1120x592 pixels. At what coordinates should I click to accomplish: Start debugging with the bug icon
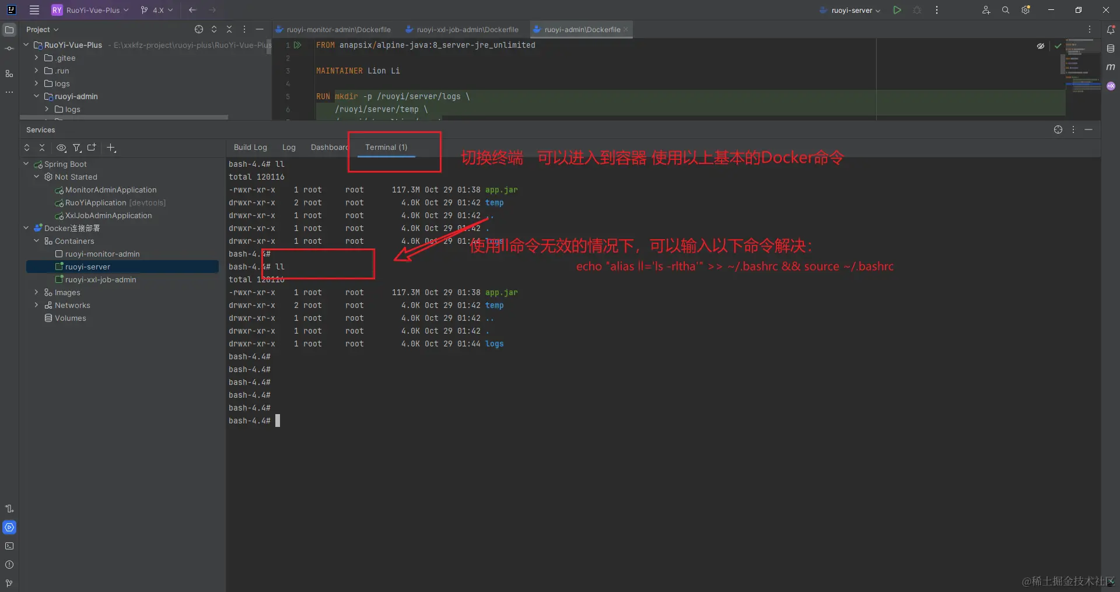click(x=917, y=10)
